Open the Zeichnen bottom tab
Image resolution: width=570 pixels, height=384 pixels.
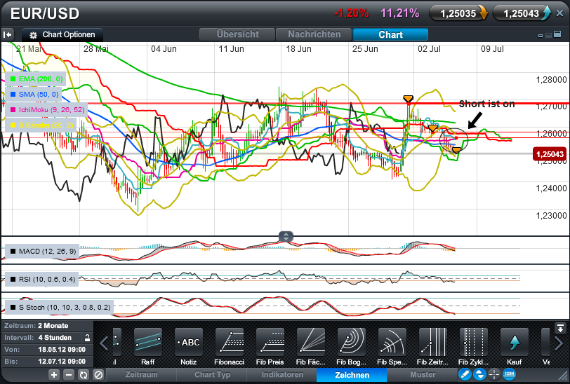pyautogui.click(x=352, y=375)
